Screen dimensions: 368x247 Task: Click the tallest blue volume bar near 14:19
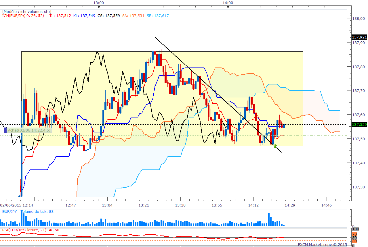pos(269,219)
